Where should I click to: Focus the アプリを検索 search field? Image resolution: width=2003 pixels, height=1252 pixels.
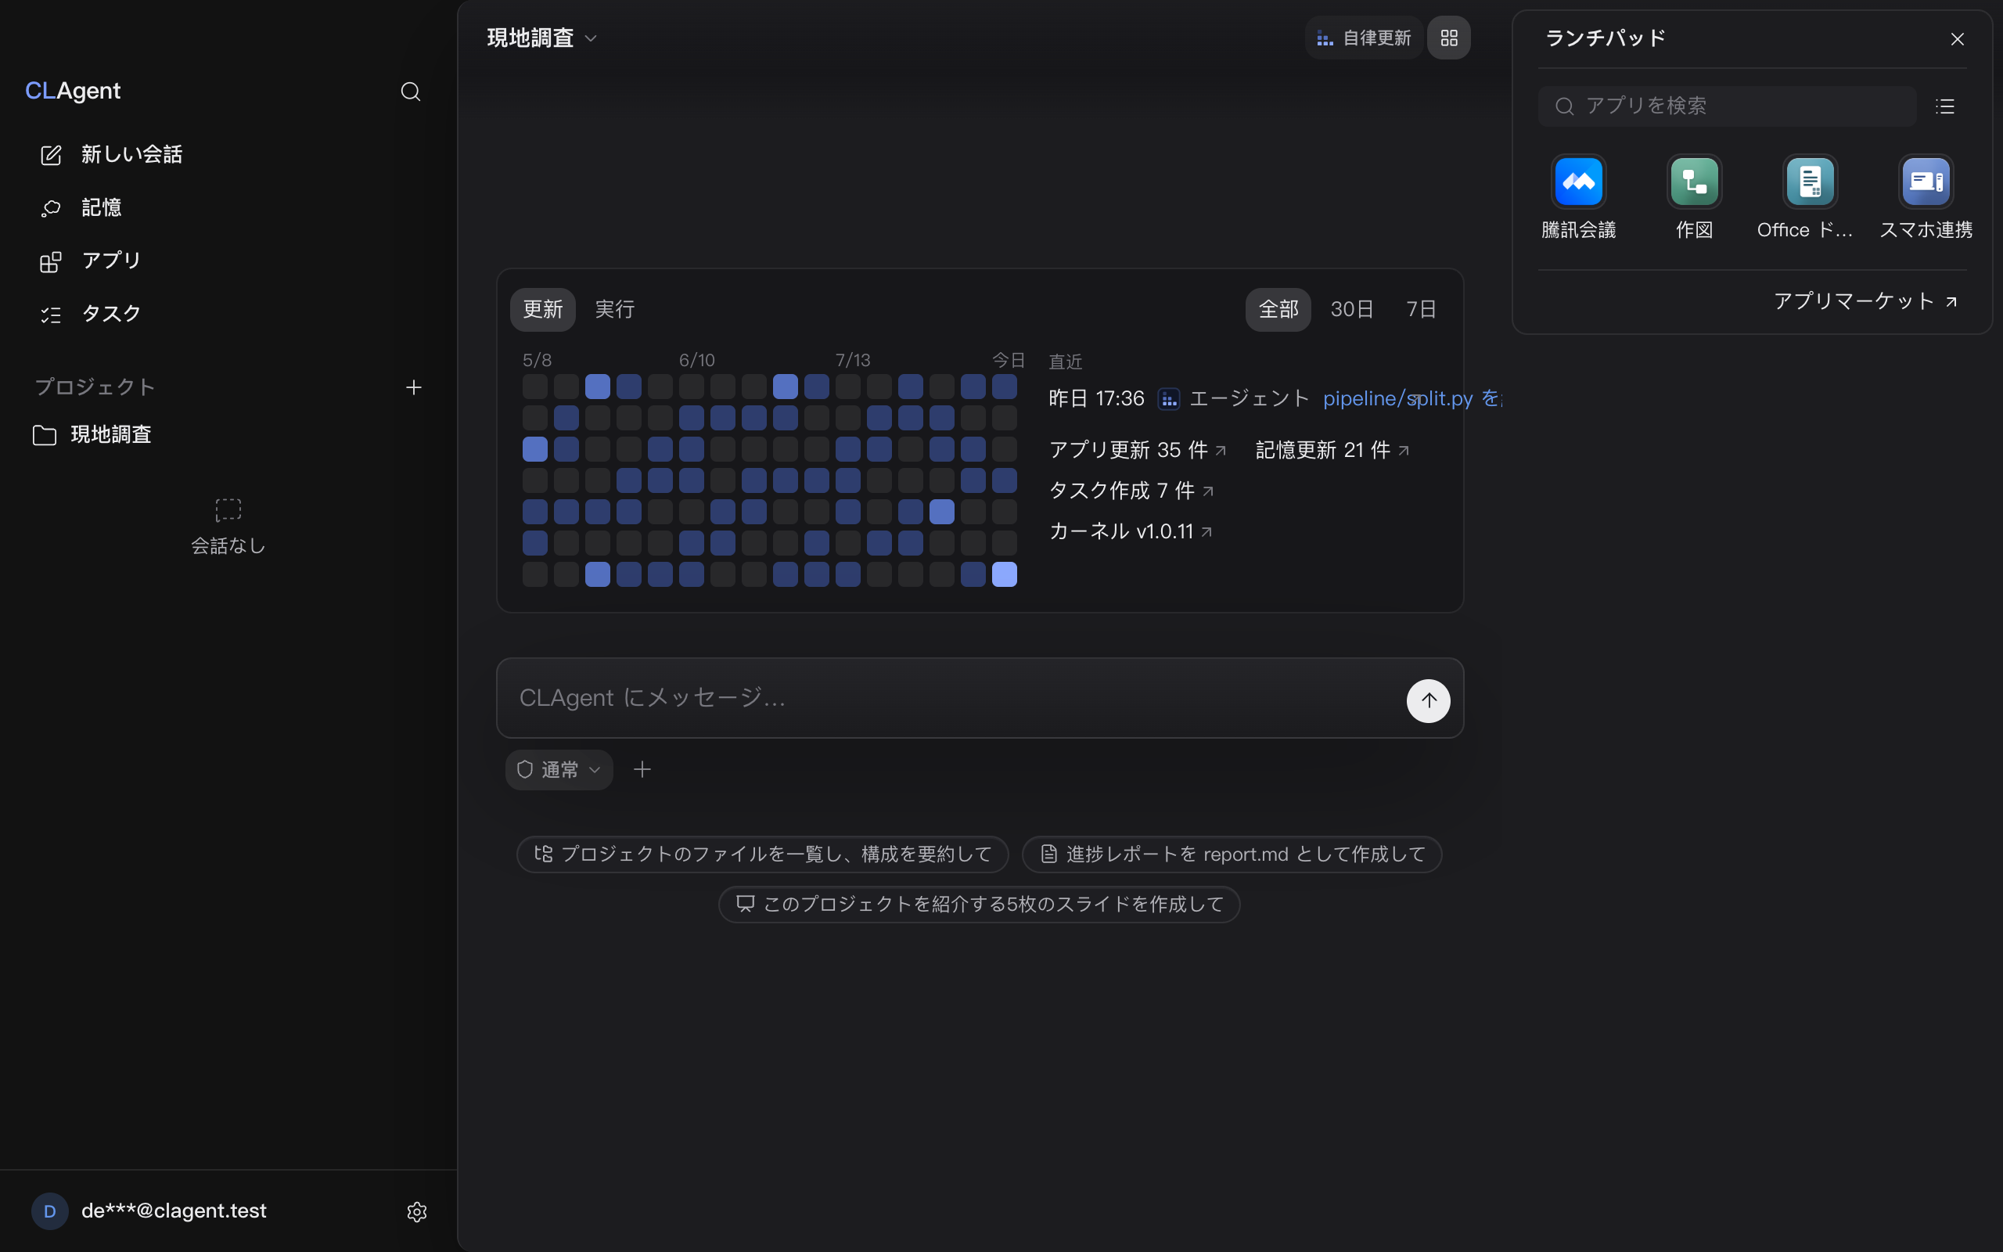[x=1728, y=106]
